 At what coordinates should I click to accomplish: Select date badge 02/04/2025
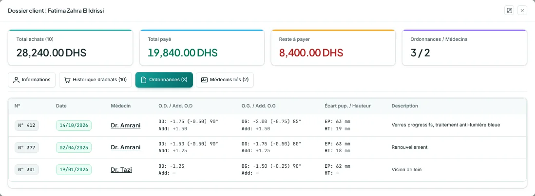coord(74,147)
